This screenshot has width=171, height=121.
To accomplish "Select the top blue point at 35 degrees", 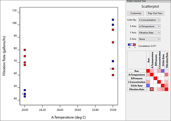I will pyautogui.click(x=113, y=20).
